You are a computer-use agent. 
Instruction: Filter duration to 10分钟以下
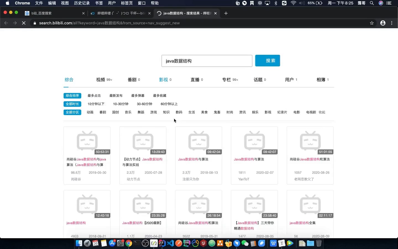coord(96,104)
